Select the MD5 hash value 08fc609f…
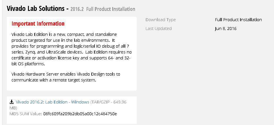The height and width of the screenshot is (125, 274). 80,114
